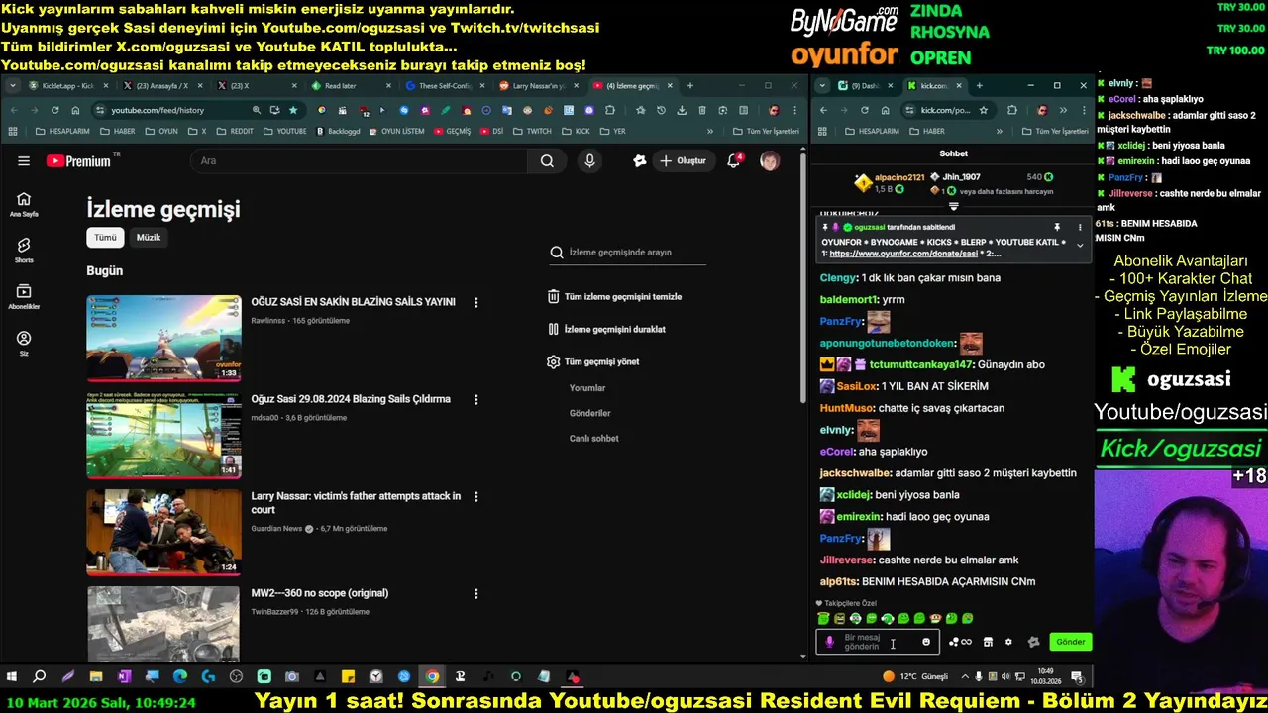Viewport: 1268px width, 713px height.
Task: Open options for OĞUZ SASİ EN SAKİN BLAZİNG SAİLS video
Action: [476, 303]
